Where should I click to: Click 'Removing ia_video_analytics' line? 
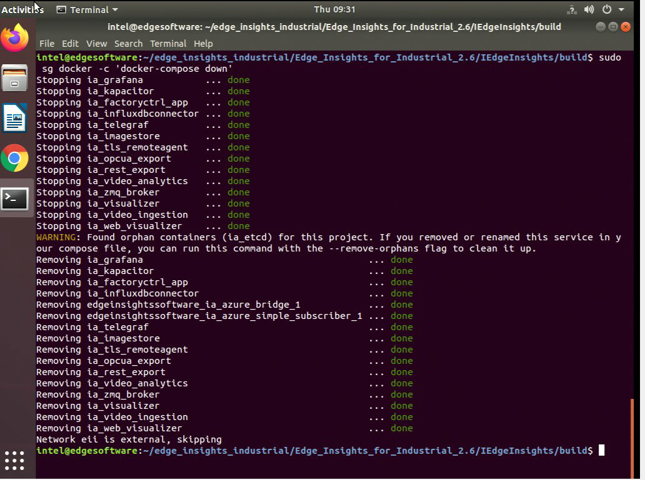(x=224, y=383)
